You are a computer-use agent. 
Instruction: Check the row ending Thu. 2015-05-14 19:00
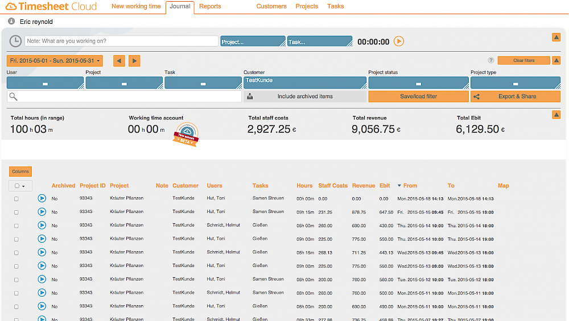17,240
